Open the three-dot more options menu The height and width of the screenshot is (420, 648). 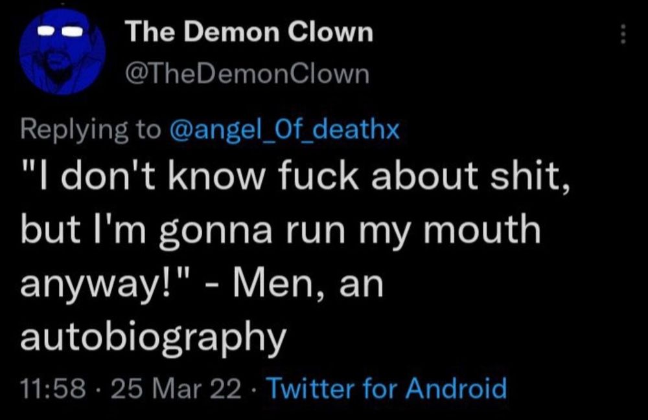point(623,34)
